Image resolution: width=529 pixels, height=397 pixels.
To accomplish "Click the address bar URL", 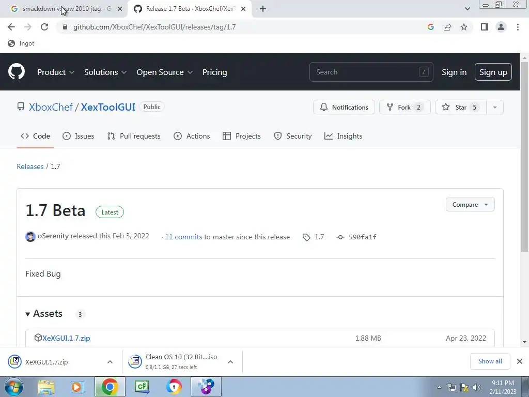I will (154, 27).
